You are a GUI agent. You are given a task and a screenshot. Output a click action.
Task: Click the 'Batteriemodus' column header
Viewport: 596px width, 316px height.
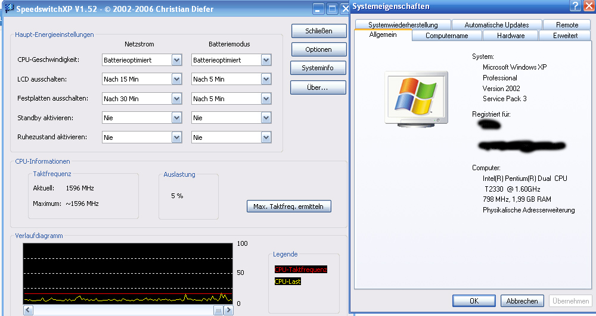pyautogui.click(x=229, y=44)
